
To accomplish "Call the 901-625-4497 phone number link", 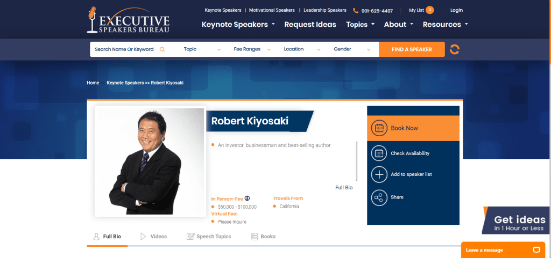I will [x=377, y=11].
